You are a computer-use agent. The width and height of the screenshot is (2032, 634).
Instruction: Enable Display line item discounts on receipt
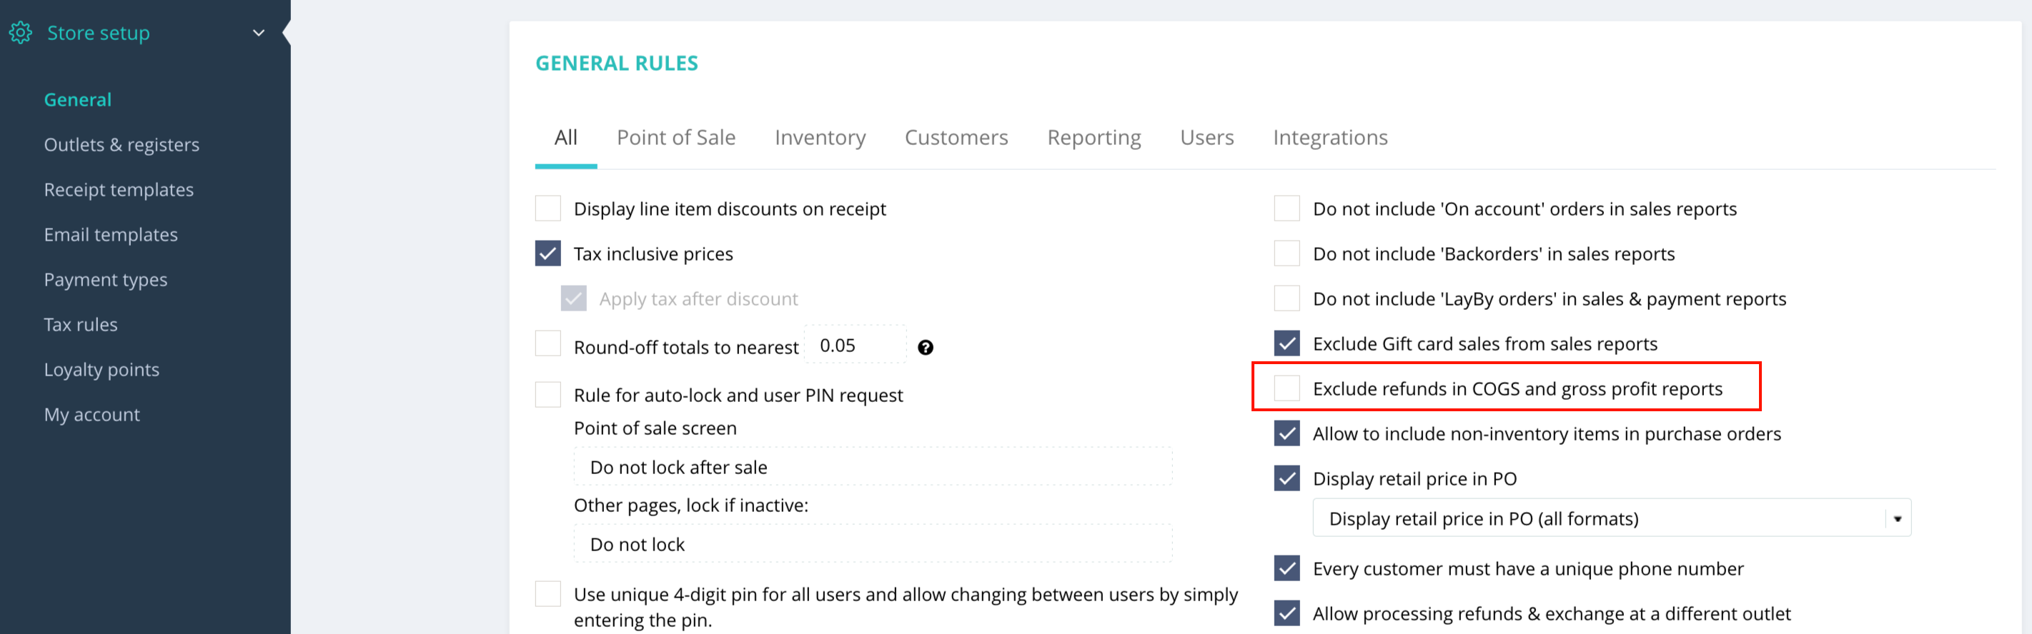click(x=548, y=208)
